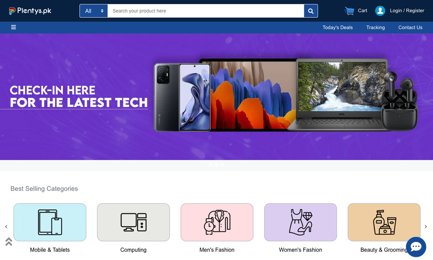Image resolution: width=433 pixels, height=260 pixels.
Task: Select the Computing category icon
Action: 133,222
